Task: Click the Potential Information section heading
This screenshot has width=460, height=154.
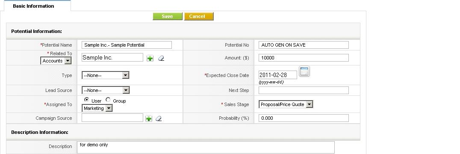Action: 36,31
